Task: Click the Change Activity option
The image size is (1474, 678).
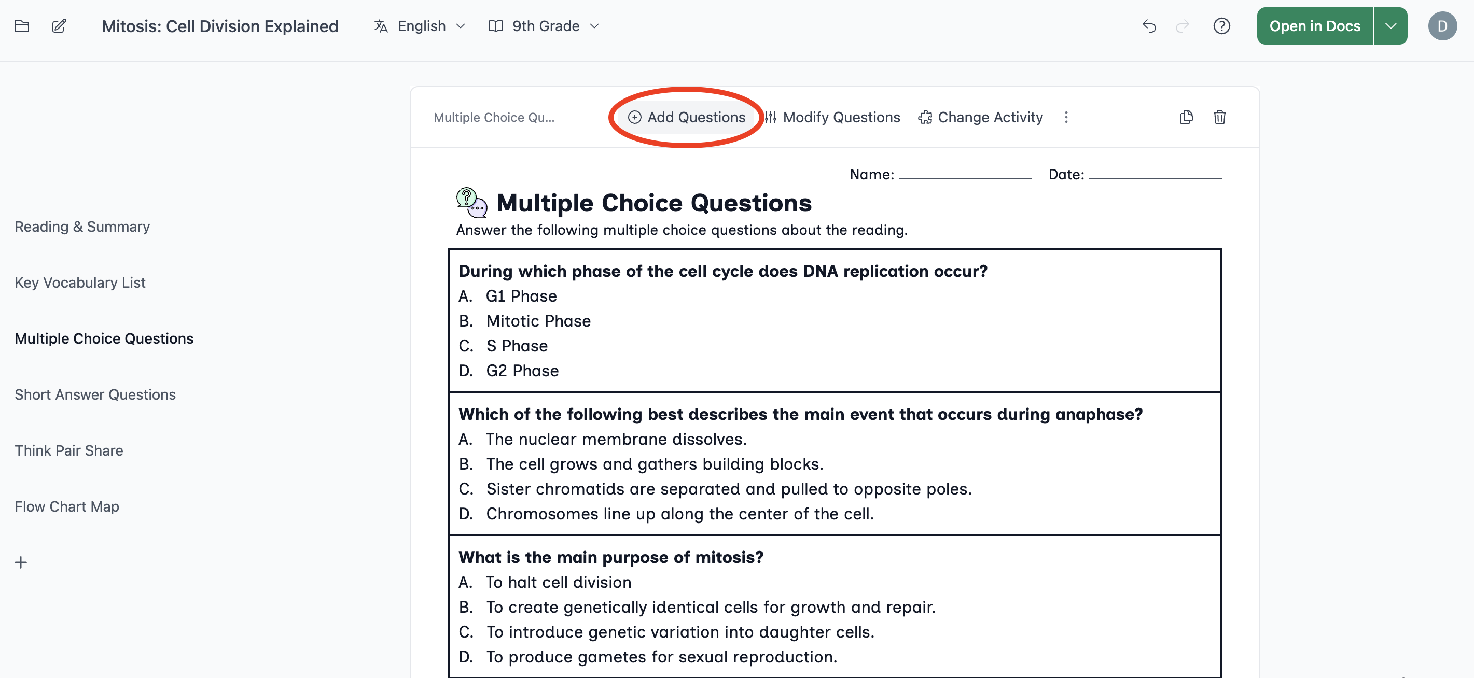Action: point(981,117)
